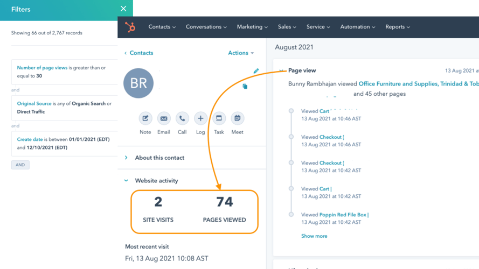479x269 pixels.
Task: Click the Task icon button
Action: pos(219,118)
